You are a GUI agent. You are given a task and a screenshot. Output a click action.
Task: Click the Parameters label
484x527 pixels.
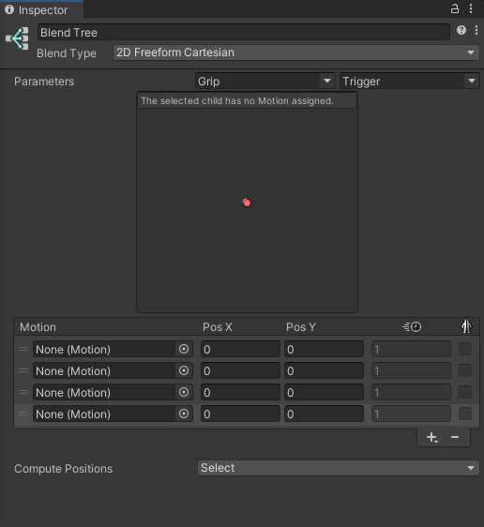44,82
